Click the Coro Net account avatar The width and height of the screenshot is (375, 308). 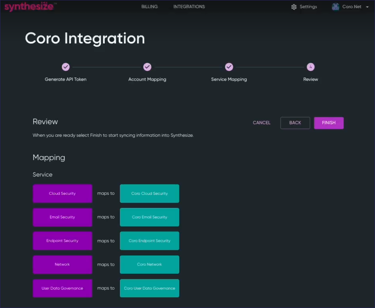(x=336, y=7)
